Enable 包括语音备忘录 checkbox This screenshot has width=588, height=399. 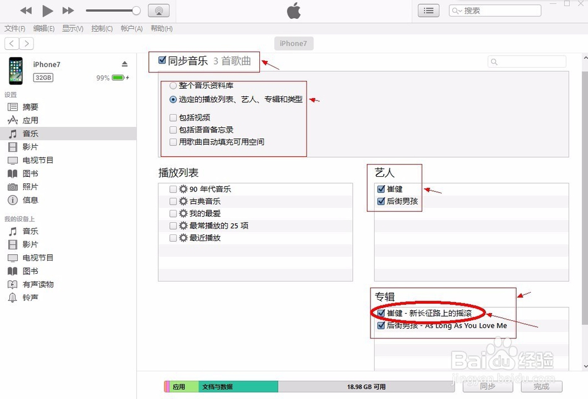[x=173, y=130]
